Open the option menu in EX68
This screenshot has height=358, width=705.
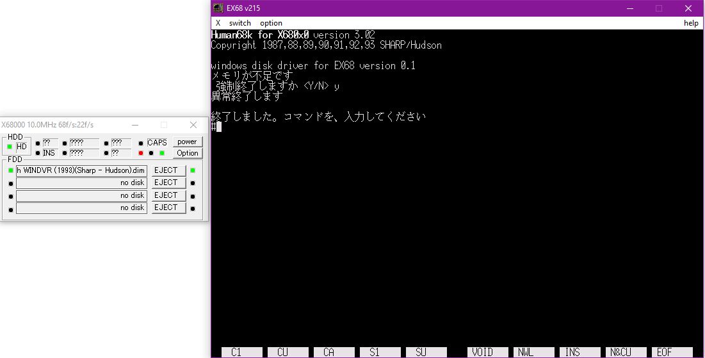point(271,23)
